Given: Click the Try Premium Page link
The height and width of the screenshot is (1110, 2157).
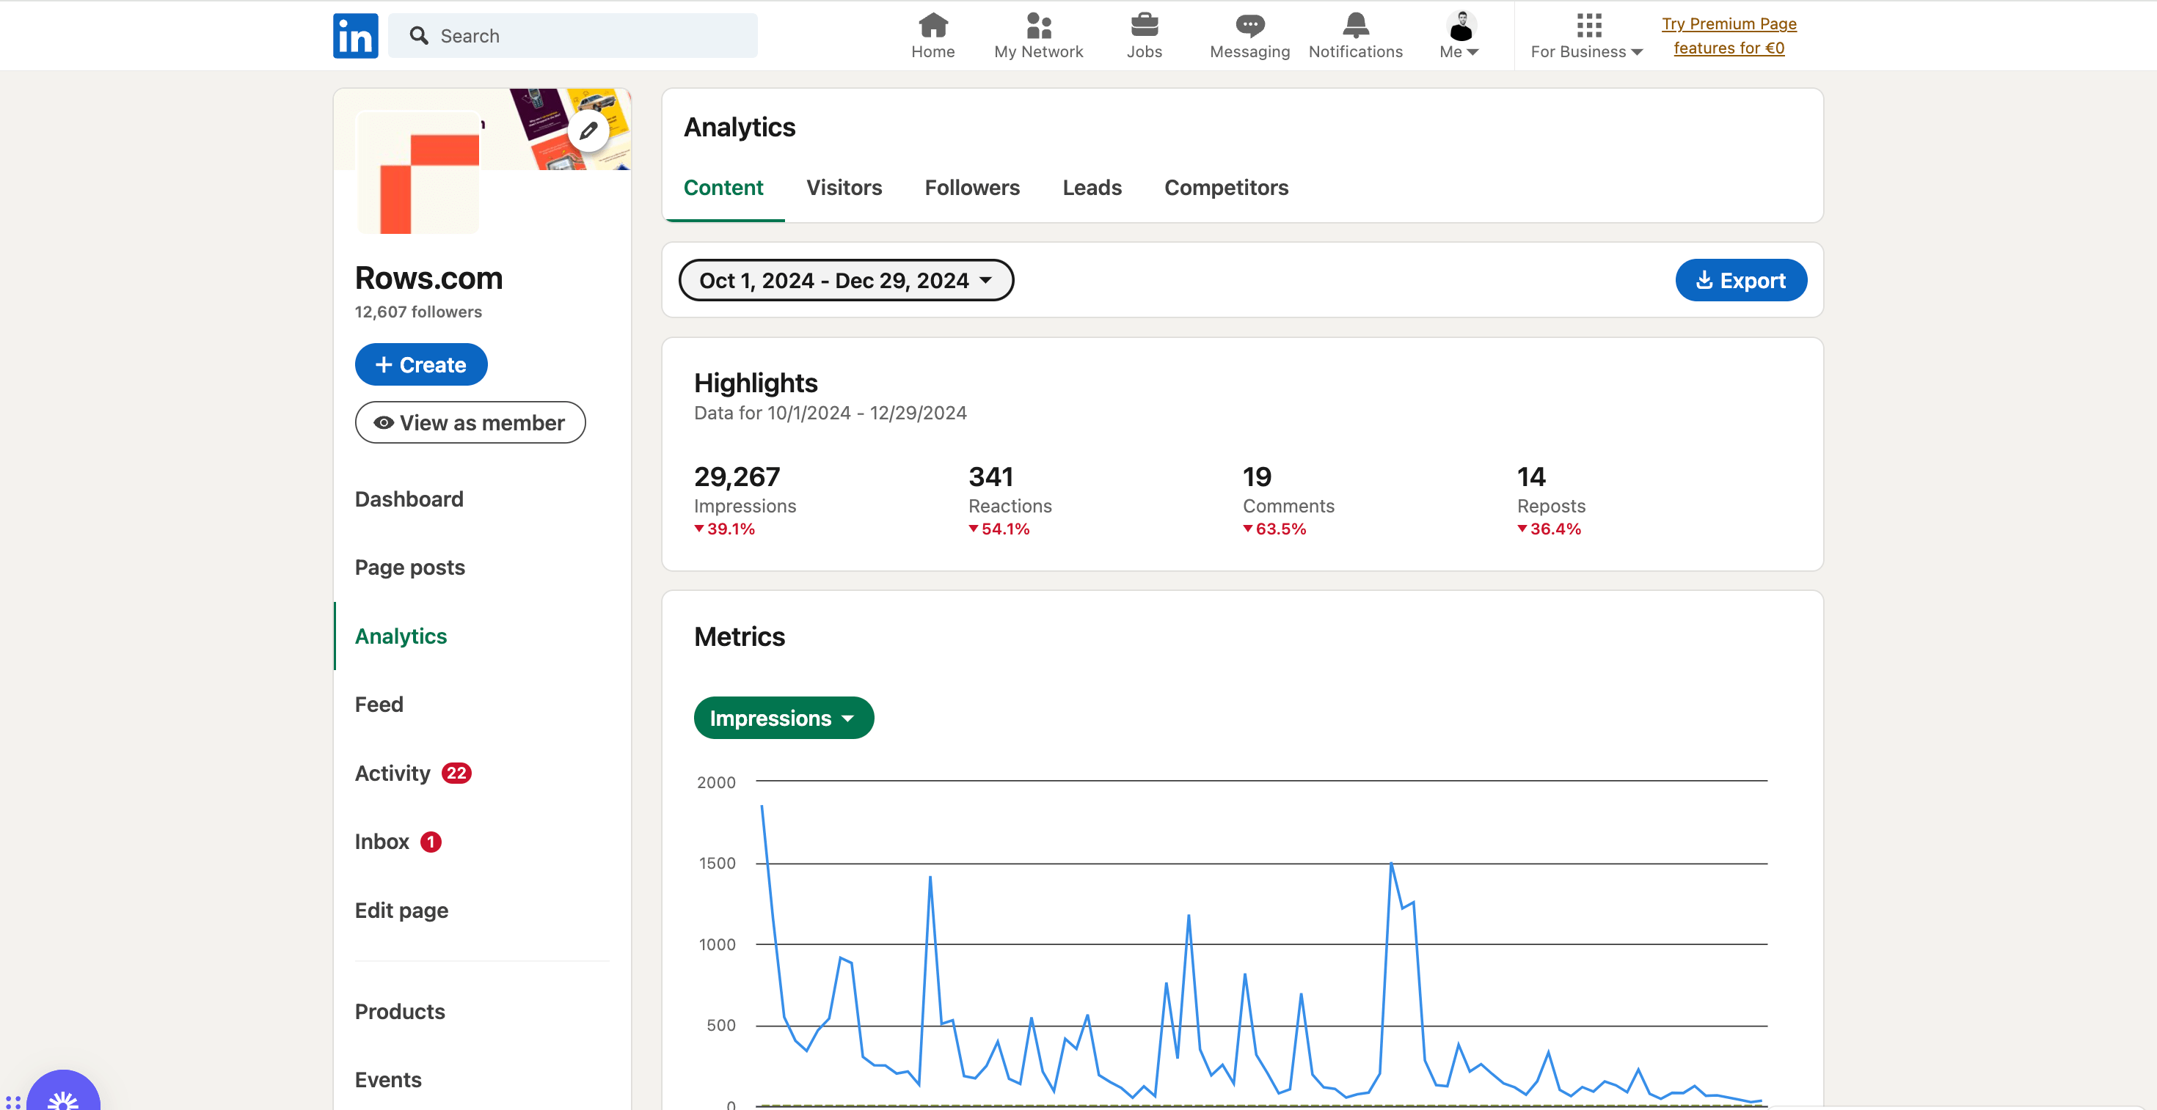Looking at the screenshot, I should coord(1731,35).
